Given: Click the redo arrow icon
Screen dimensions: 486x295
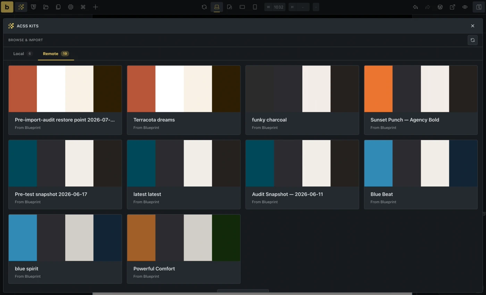Looking at the screenshot, I should point(428,7).
